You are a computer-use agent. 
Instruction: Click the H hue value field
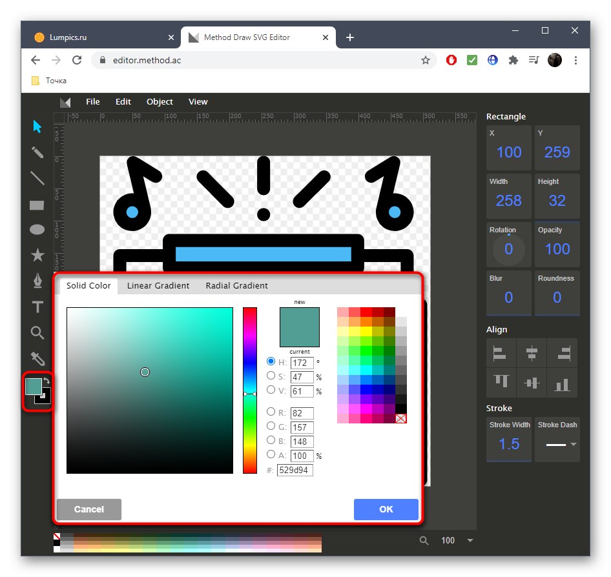tap(302, 363)
